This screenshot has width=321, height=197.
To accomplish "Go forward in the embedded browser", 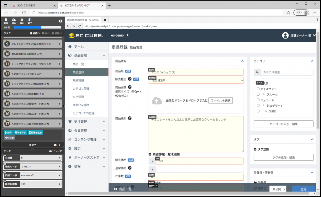I will pos(74,26).
